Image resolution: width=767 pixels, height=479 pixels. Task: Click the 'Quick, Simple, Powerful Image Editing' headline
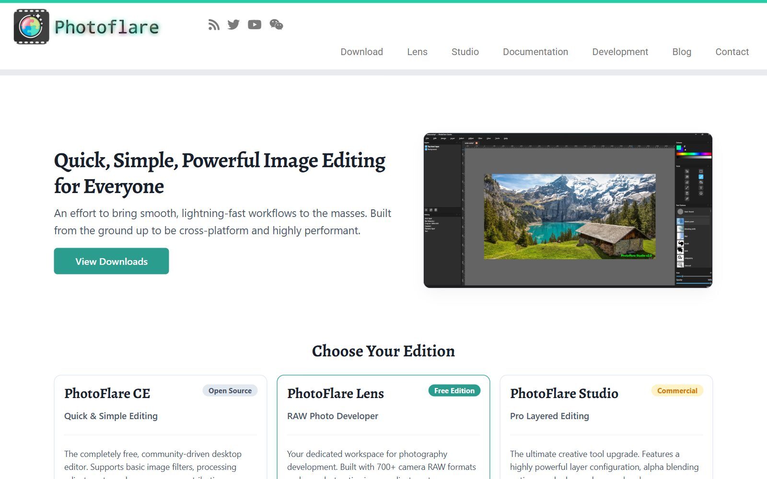(x=220, y=173)
